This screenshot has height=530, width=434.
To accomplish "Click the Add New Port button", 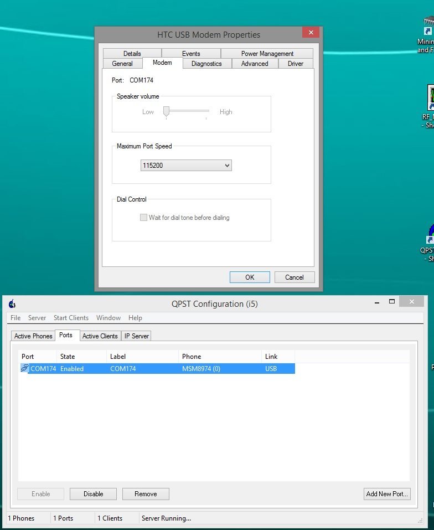I will tap(387, 494).
